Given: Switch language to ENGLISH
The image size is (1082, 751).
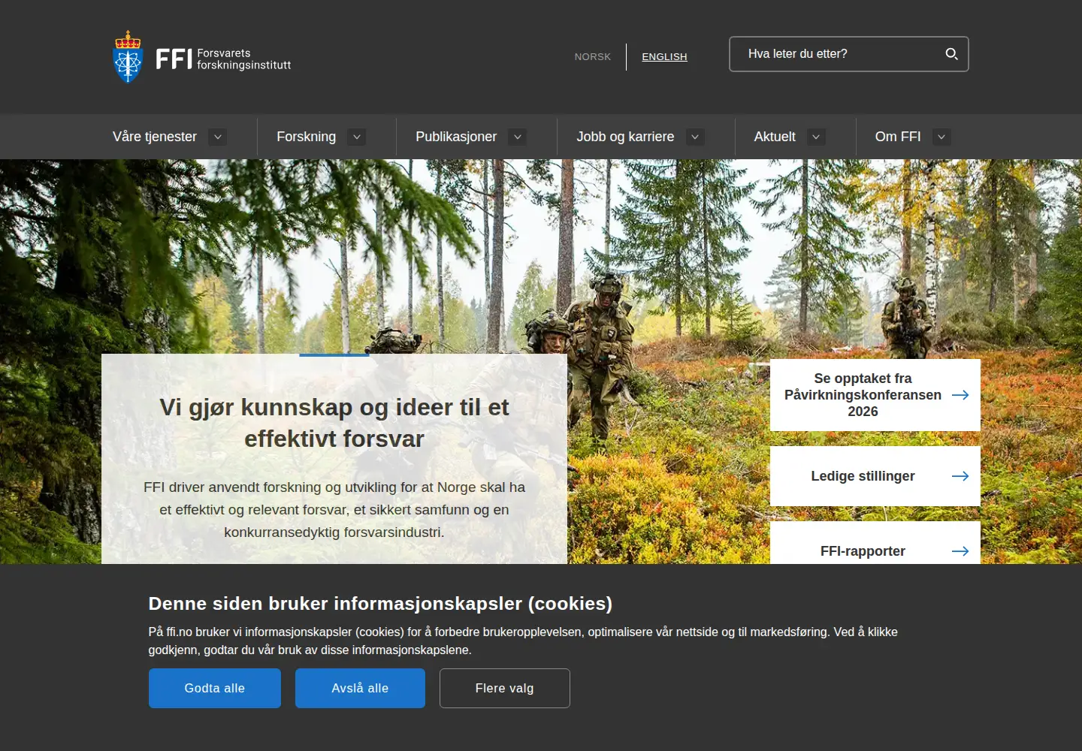Looking at the screenshot, I should pos(664,57).
